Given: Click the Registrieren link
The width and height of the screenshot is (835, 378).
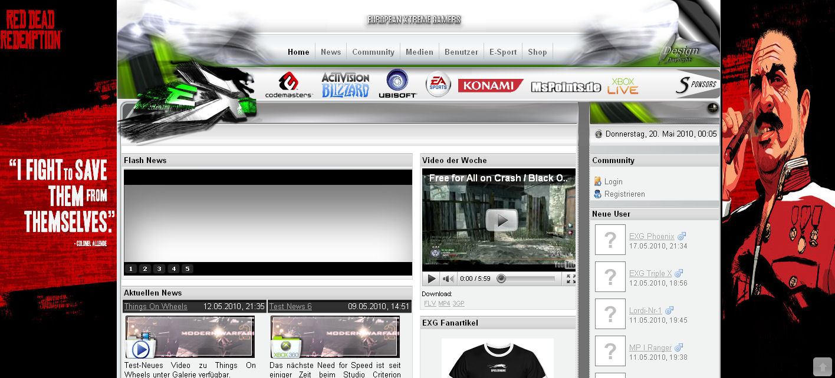Looking at the screenshot, I should tap(624, 194).
